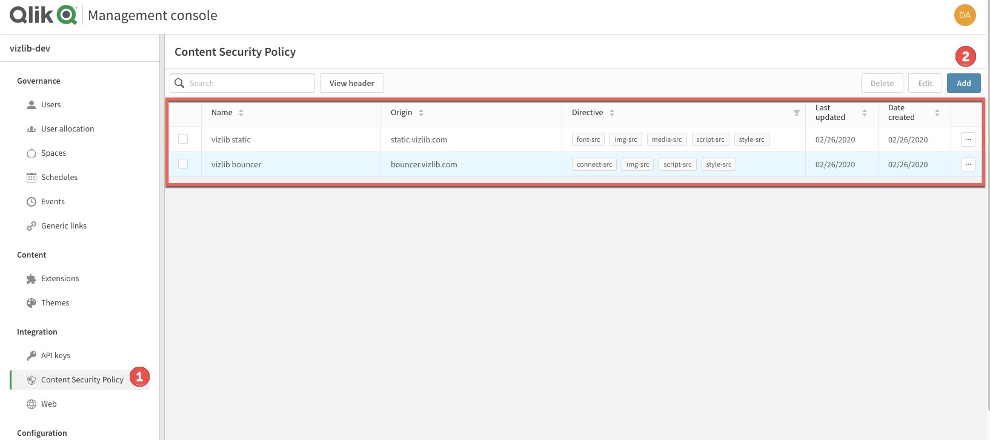Click the Edit button
990x440 pixels.
(x=925, y=83)
